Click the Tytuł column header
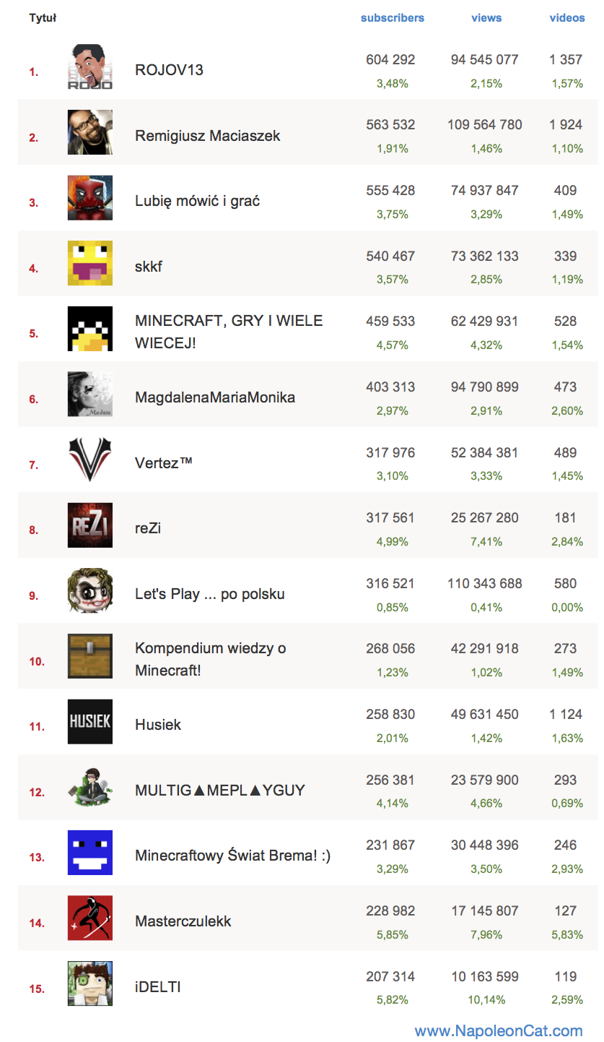The height and width of the screenshot is (1042, 604). pyautogui.click(x=43, y=18)
